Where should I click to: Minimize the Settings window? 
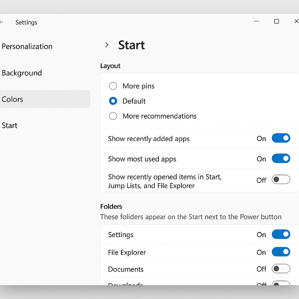click(x=256, y=21)
